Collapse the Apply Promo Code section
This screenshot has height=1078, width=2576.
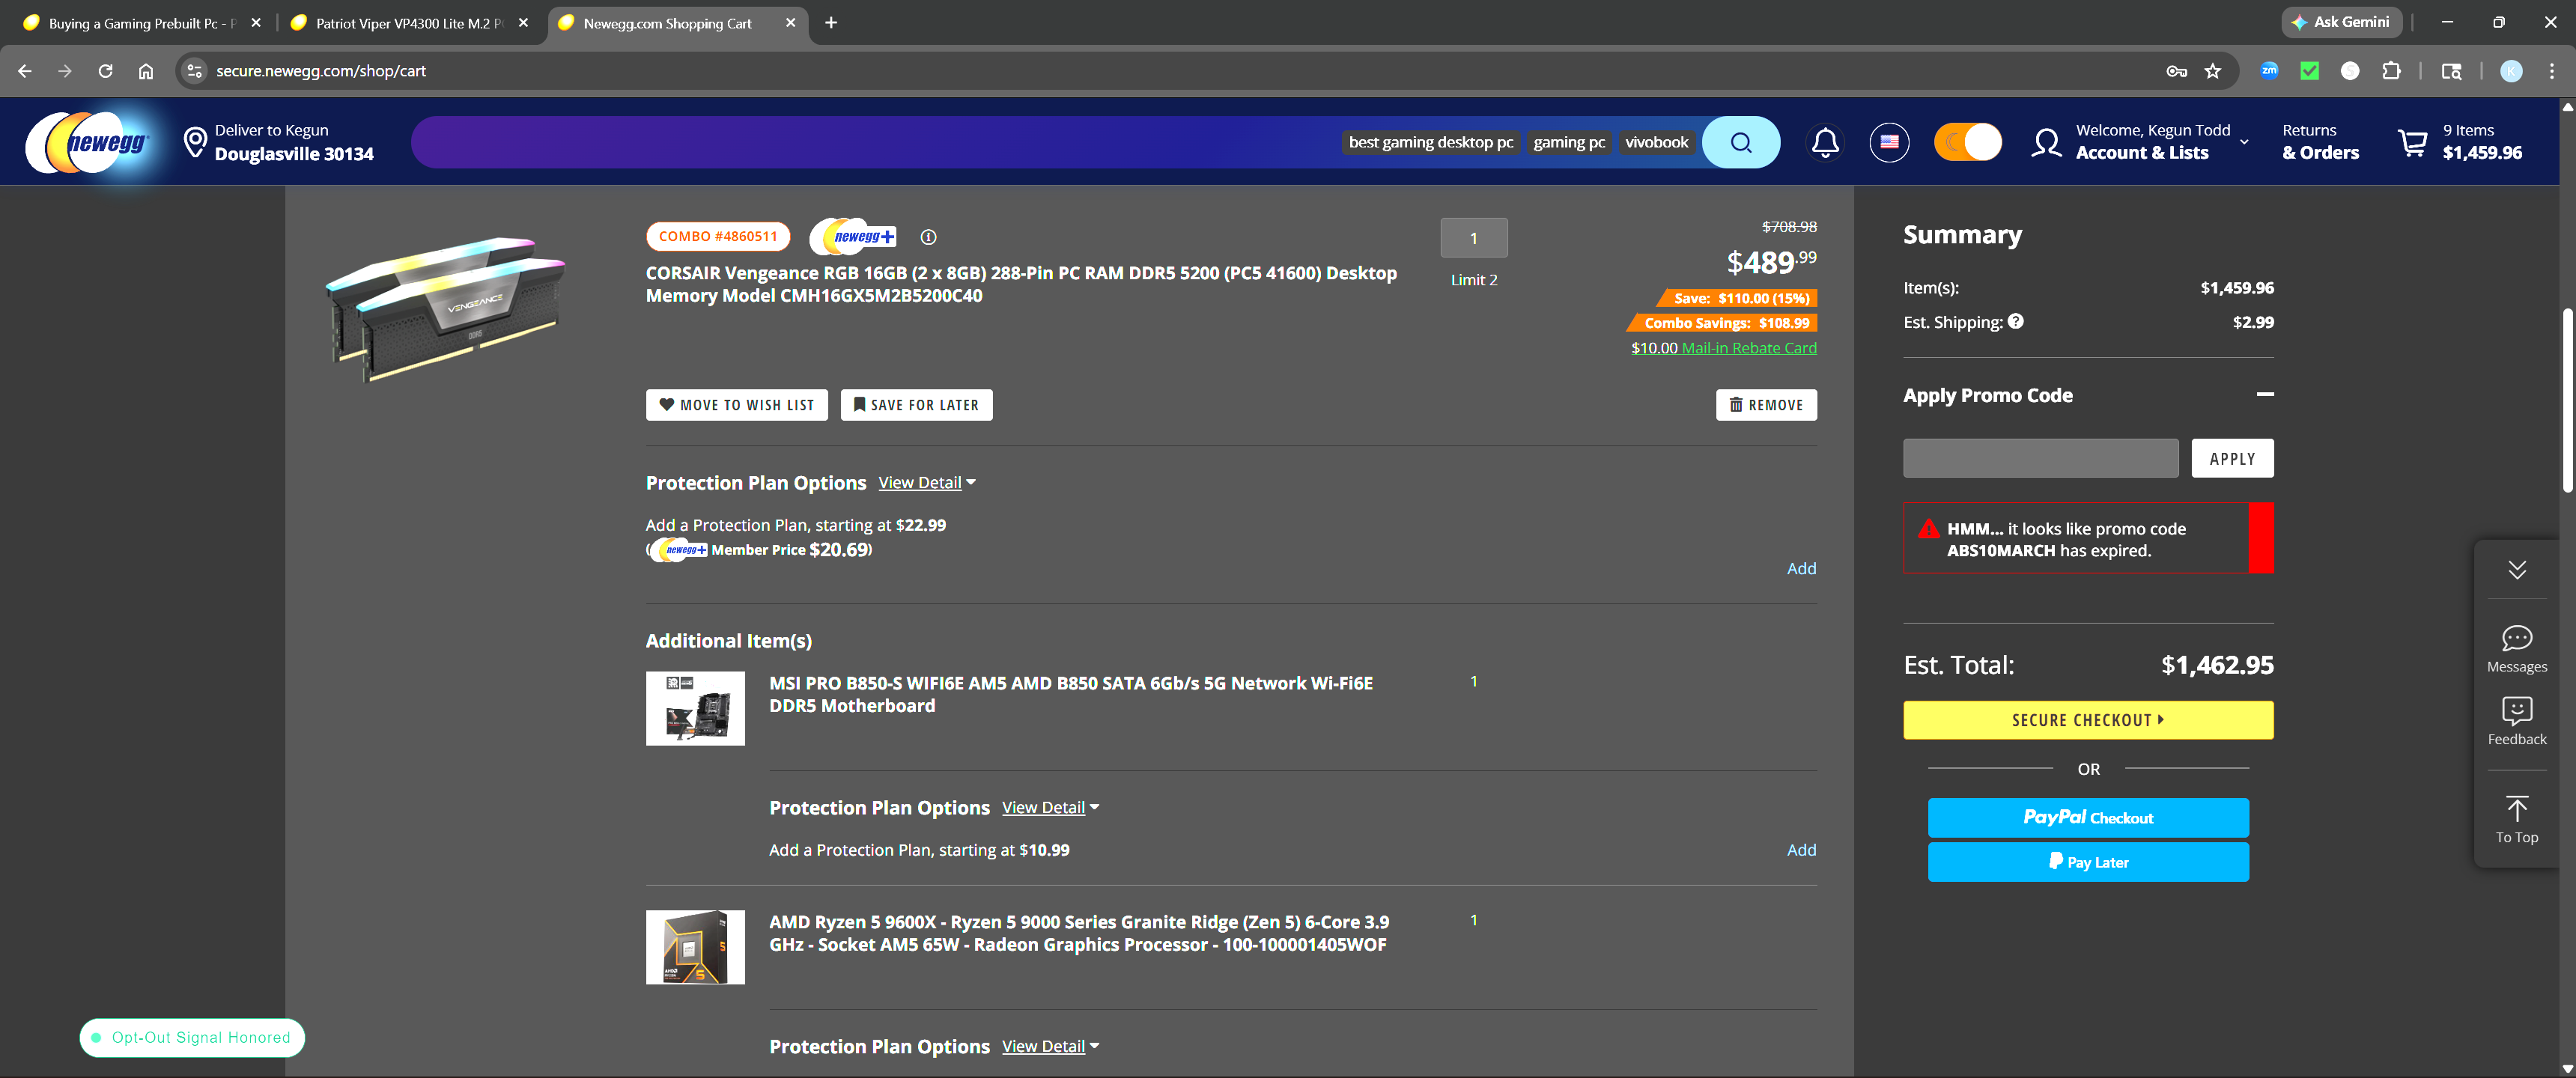[2264, 395]
